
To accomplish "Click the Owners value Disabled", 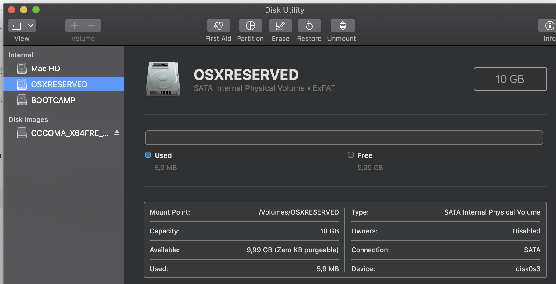I will 526,231.
